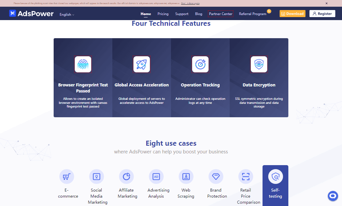The image size is (342, 206).
Task: Go to the Home menu item
Action: pos(146,14)
